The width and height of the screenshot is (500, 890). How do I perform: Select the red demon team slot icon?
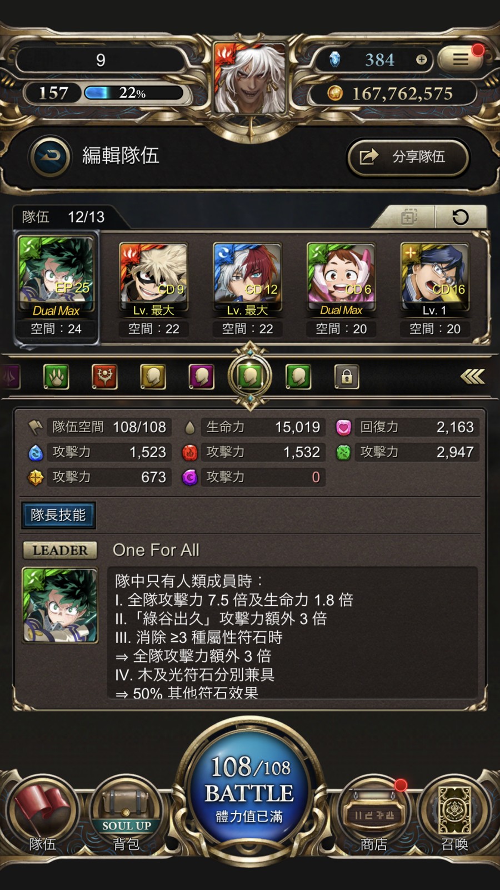point(104,377)
